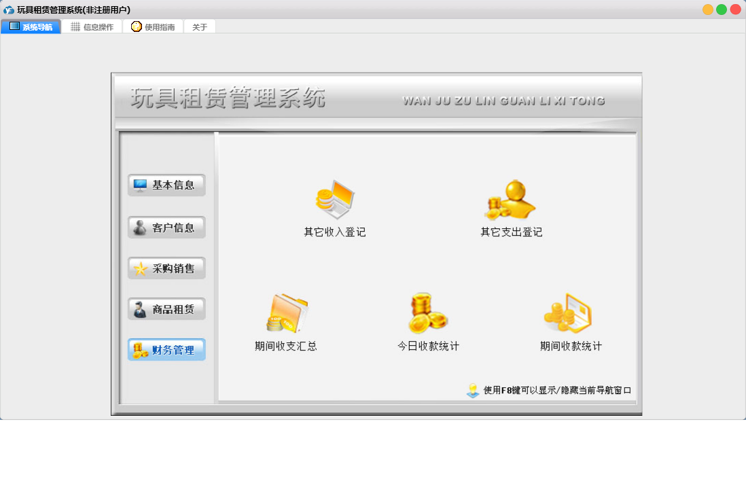Open the 期间收支汇总 folder icon
Image resolution: width=746 pixels, height=483 pixels.
(287, 312)
